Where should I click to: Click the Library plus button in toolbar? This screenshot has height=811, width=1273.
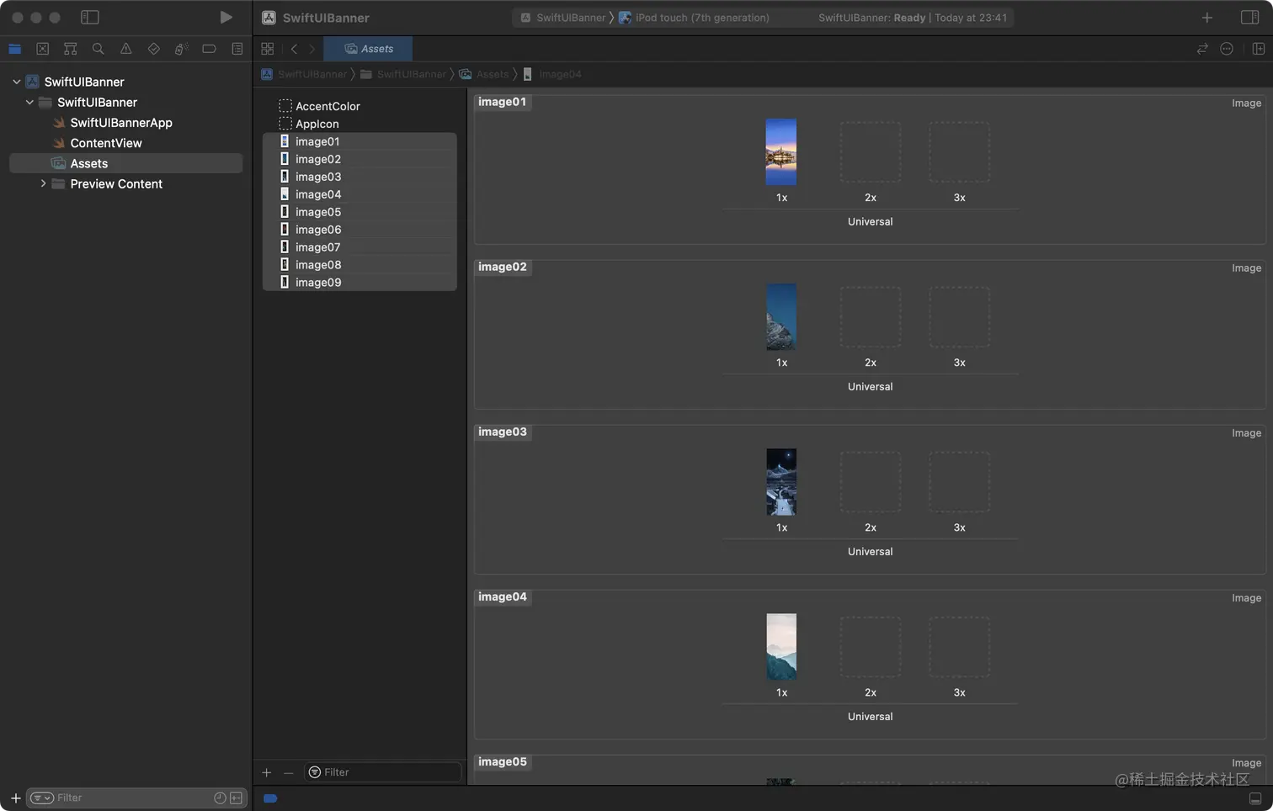[1207, 18]
